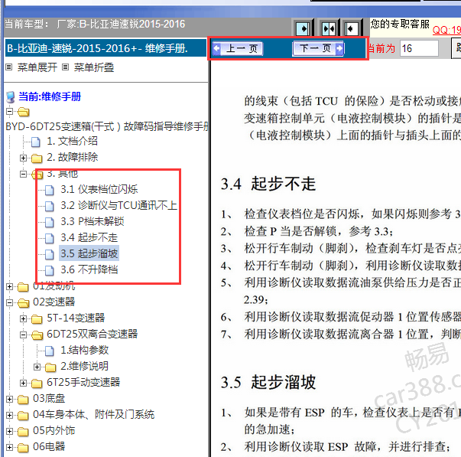The width and height of the screenshot is (461, 457).
Task: Collapse the 6DT25双离合变速器 folder
Action: 23,335
